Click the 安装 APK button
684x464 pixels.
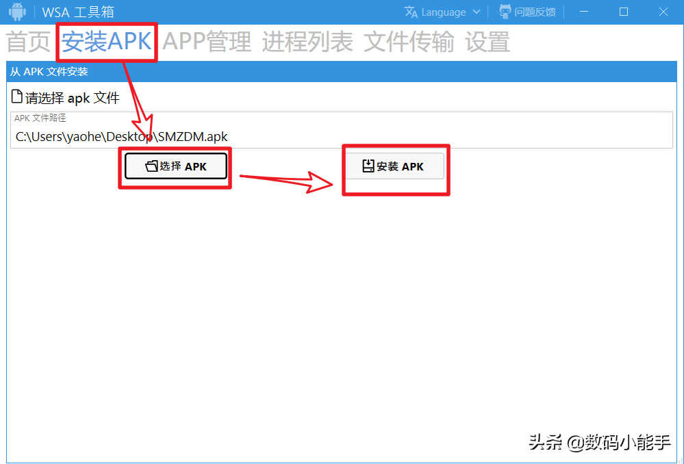click(394, 166)
